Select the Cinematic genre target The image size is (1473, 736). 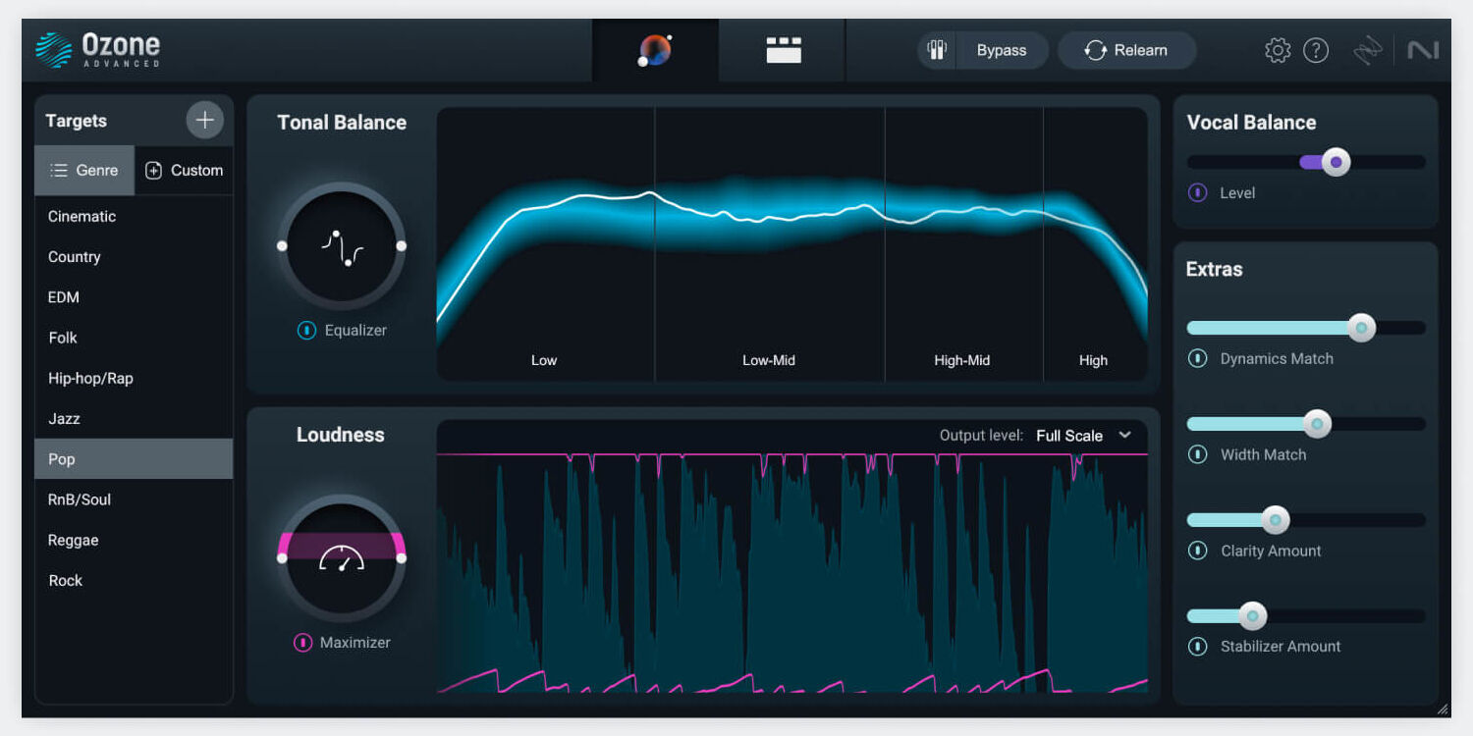tap(134, 217)
